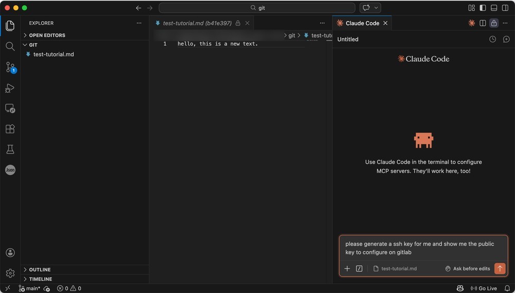
Task: Send the prompt with orange arrow button
Action: click(x=500, y=268)
